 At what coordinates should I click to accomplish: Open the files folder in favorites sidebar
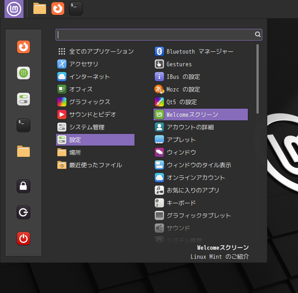pyautogui.click(x=23, y=151)
